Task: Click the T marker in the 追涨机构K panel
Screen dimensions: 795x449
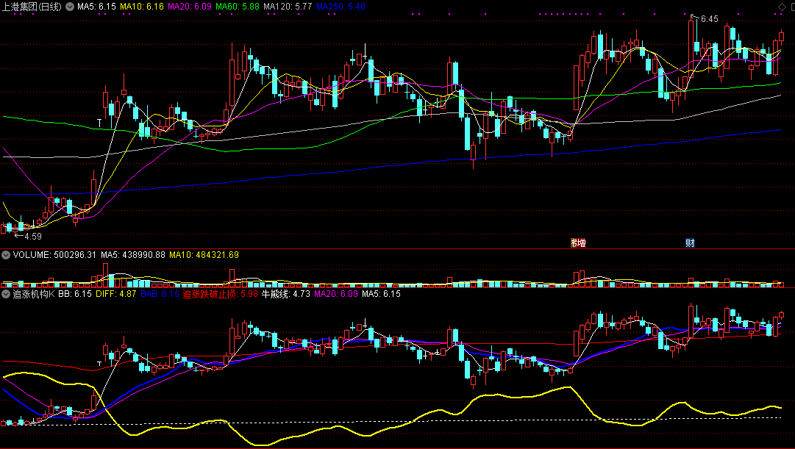Action: (x=99, y=364)
